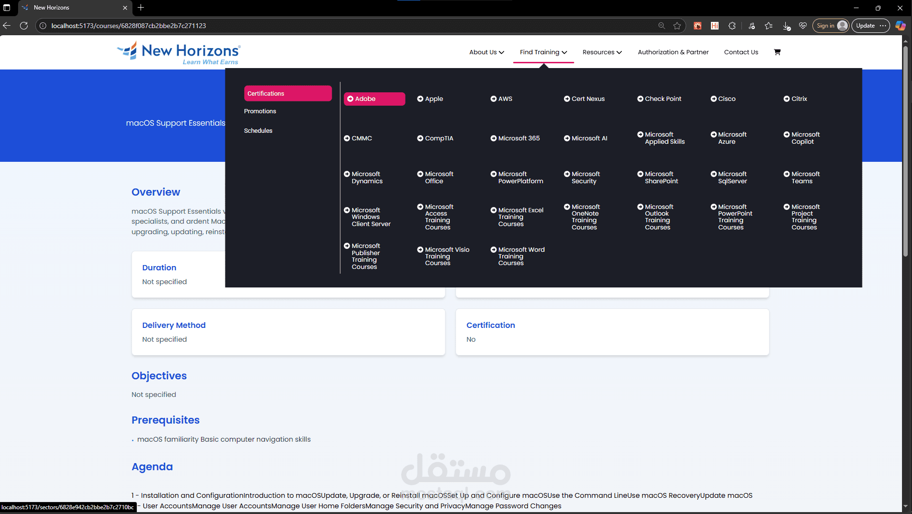
Task: Open the Adobe certifications link
Action: tap(375, 99)
